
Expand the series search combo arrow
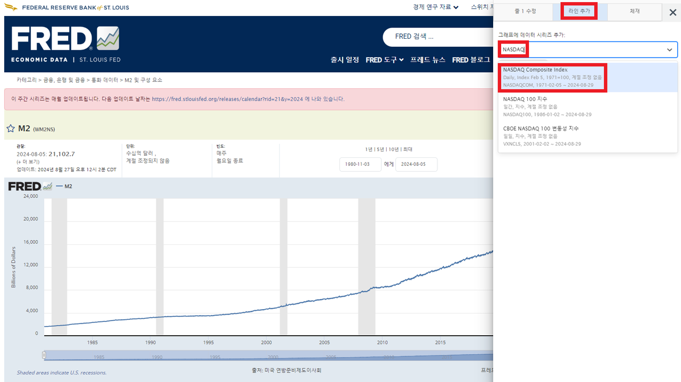(x=669, y=49)
